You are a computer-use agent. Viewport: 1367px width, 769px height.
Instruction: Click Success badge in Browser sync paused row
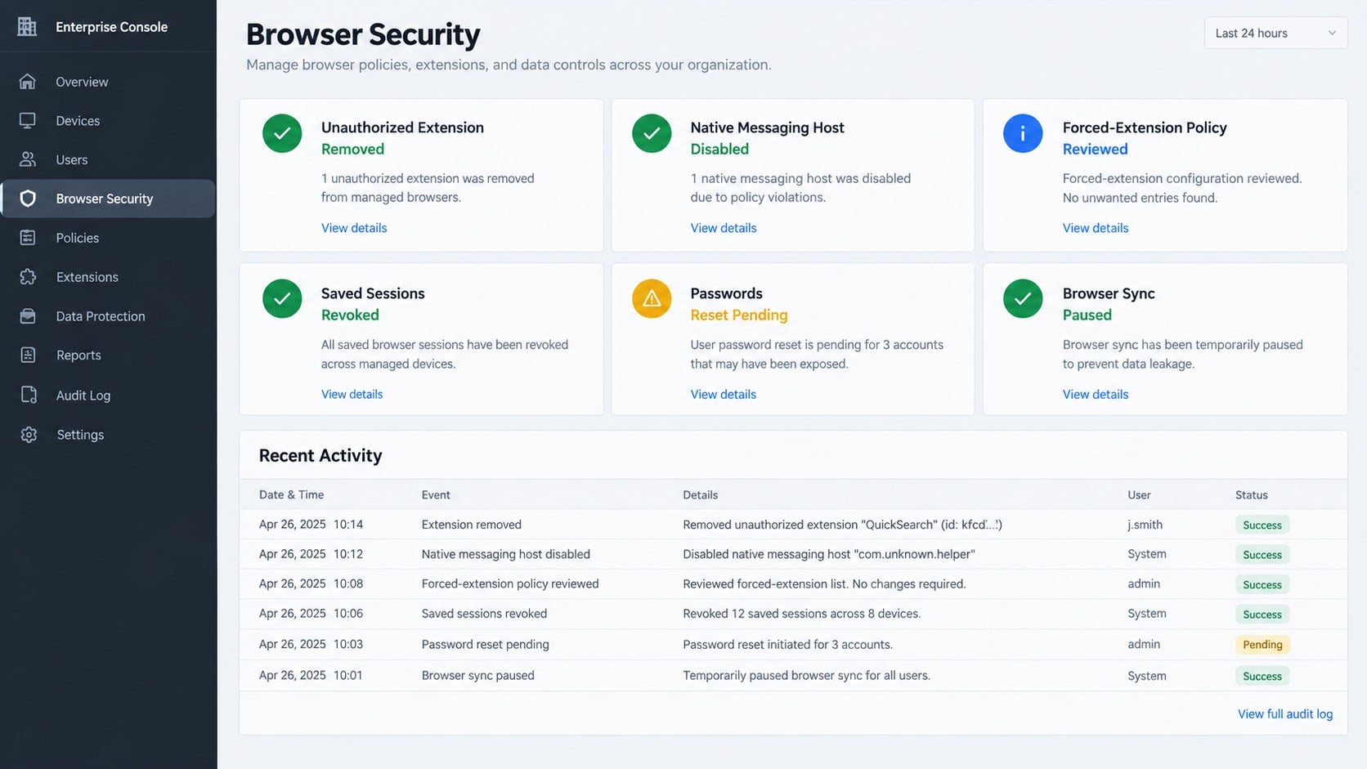point(1262,676)
